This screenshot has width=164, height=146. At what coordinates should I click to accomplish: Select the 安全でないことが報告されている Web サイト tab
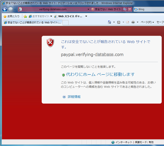point(32,22)
